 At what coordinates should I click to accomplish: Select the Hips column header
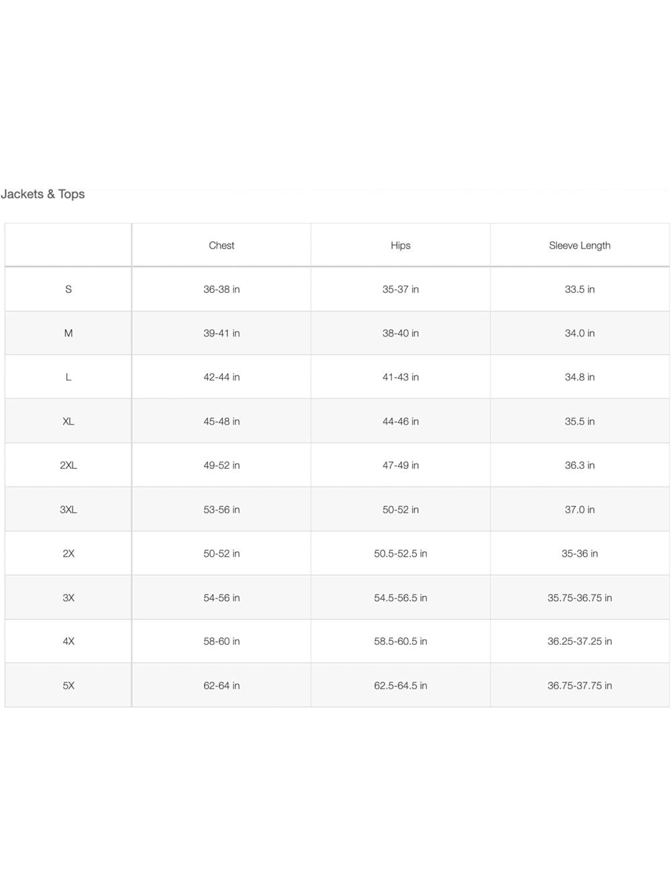401,246
